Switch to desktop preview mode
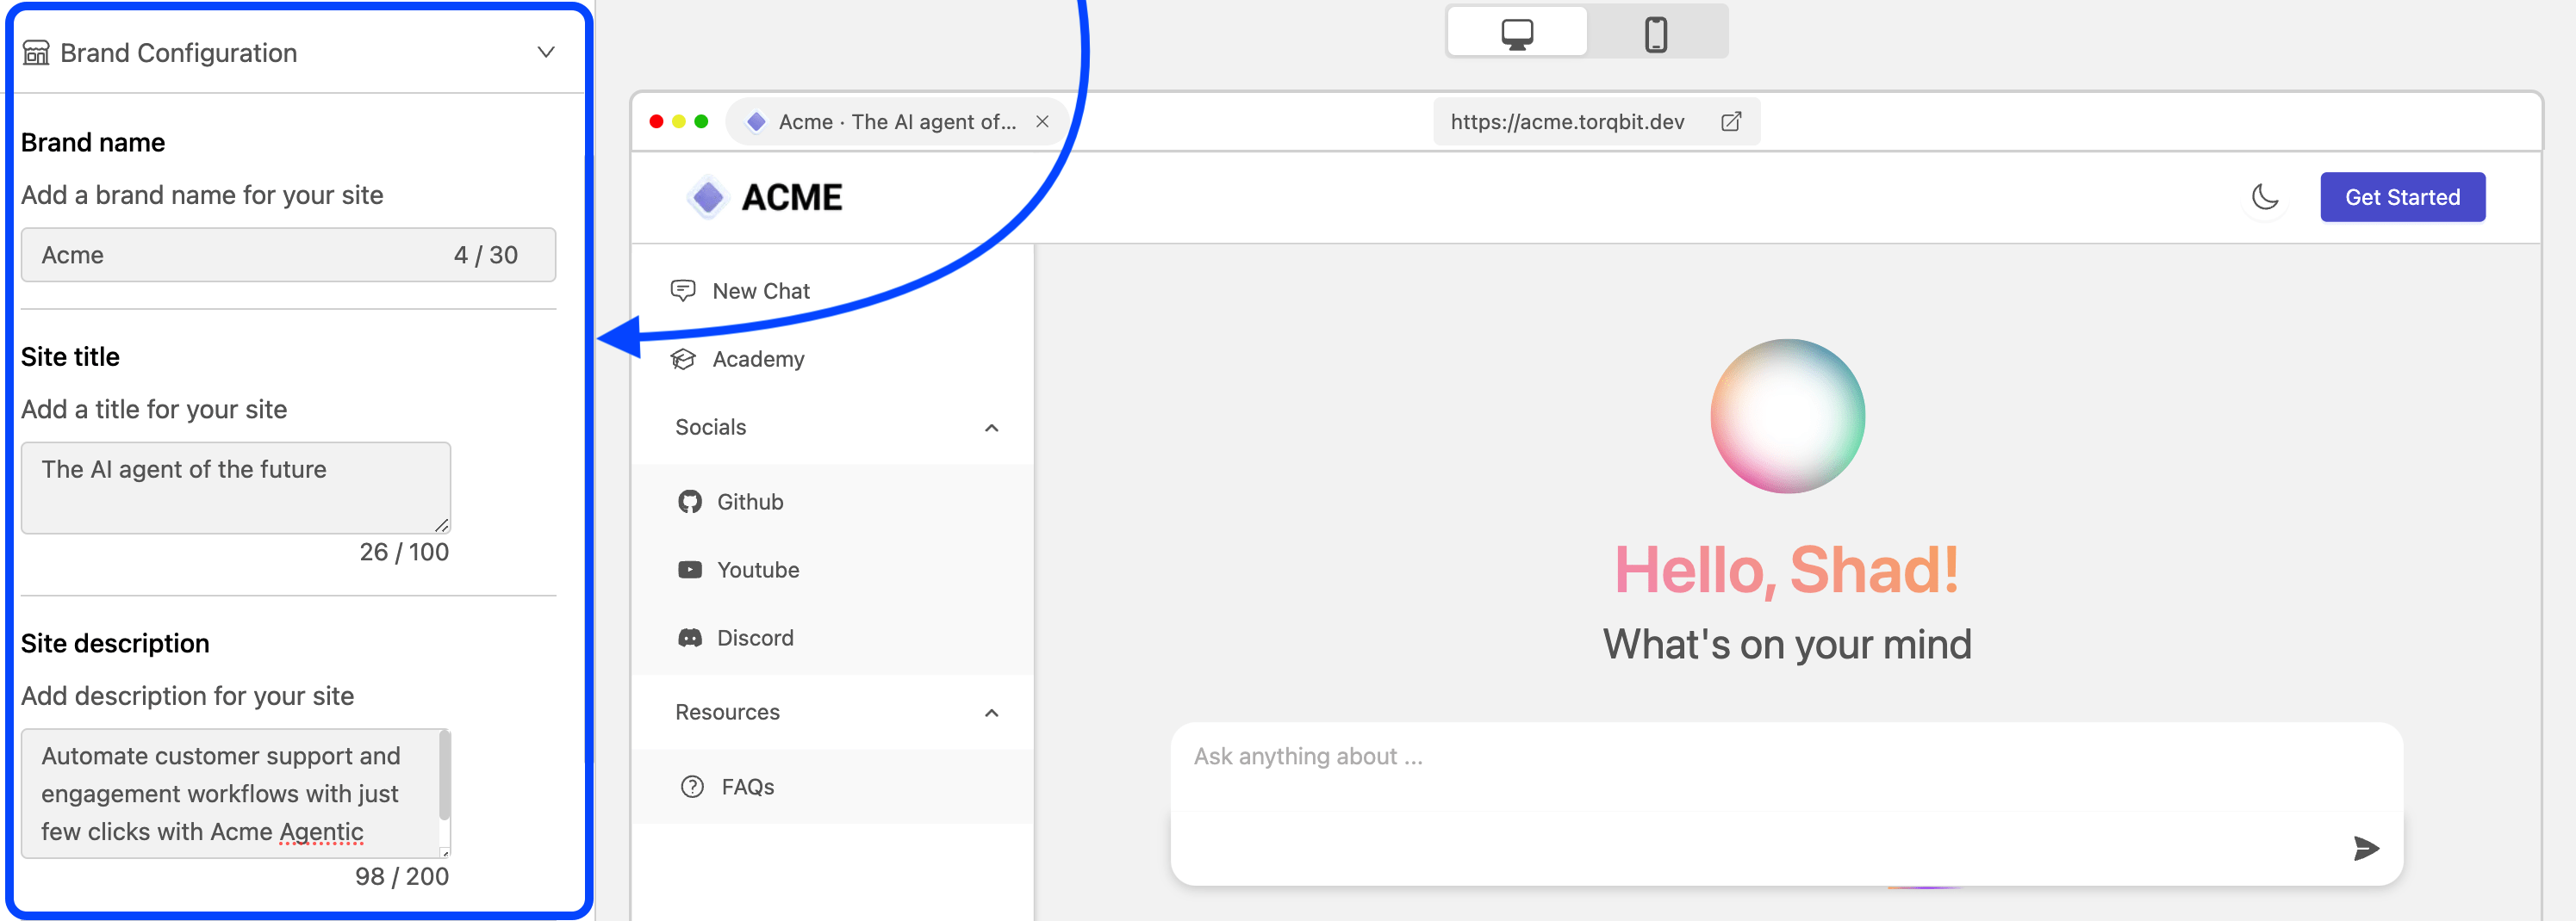Image resolution: width=2576 pixels, height=921 pixels. pos(1516,34)
